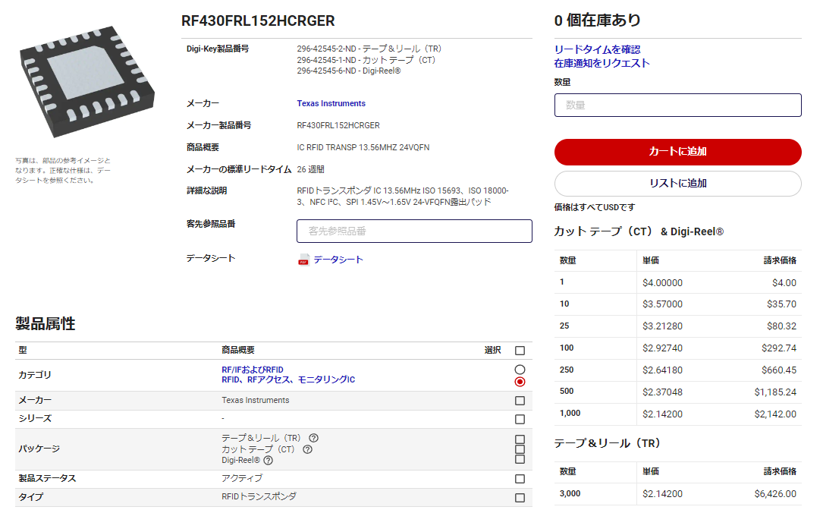Click help icon beside Digi-Reel® package
This screenshot has height=510, width=823.
[x=269, y=461]
